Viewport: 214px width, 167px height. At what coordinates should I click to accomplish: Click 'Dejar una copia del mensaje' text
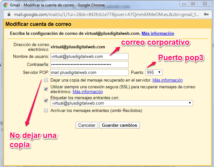tap(101, 80)
